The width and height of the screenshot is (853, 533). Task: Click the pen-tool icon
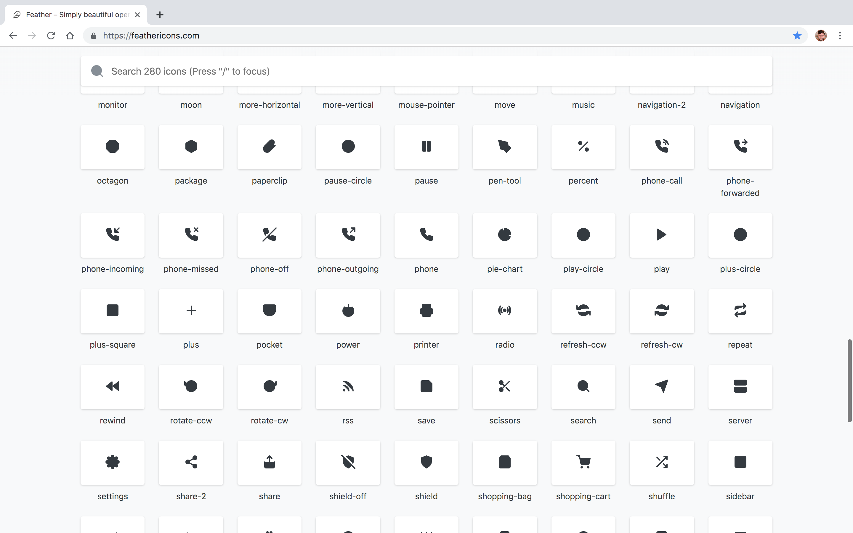[504, 147]
